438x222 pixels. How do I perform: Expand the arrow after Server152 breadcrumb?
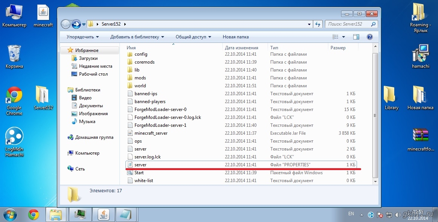(125, 24)
